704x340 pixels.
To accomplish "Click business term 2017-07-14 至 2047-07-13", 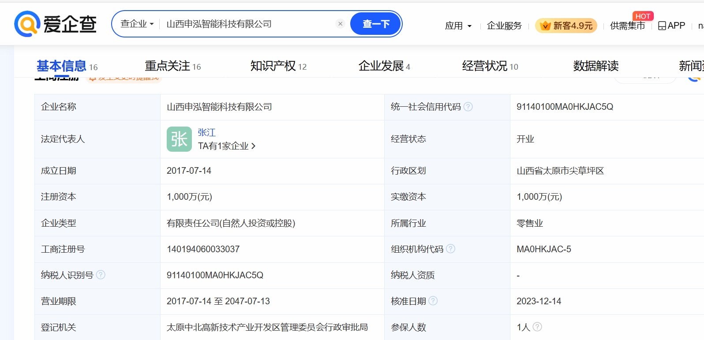I will coord(218,301).
